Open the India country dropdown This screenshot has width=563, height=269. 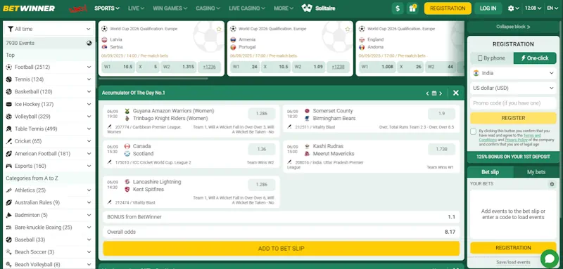click(x=513, y=73)
